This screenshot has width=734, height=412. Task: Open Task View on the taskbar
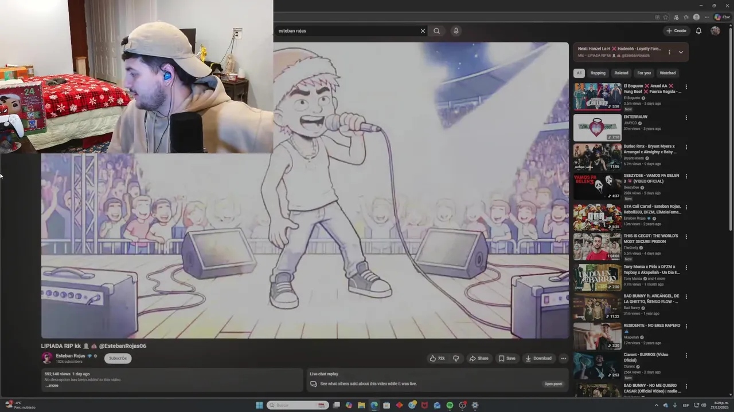pyautogui.click(x=336, y=405)
